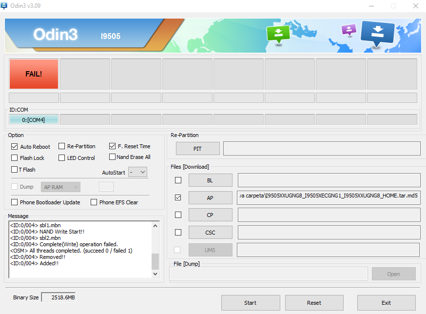426x314 pixels.
Task: Click the Reset button
Action: (314, 303)
